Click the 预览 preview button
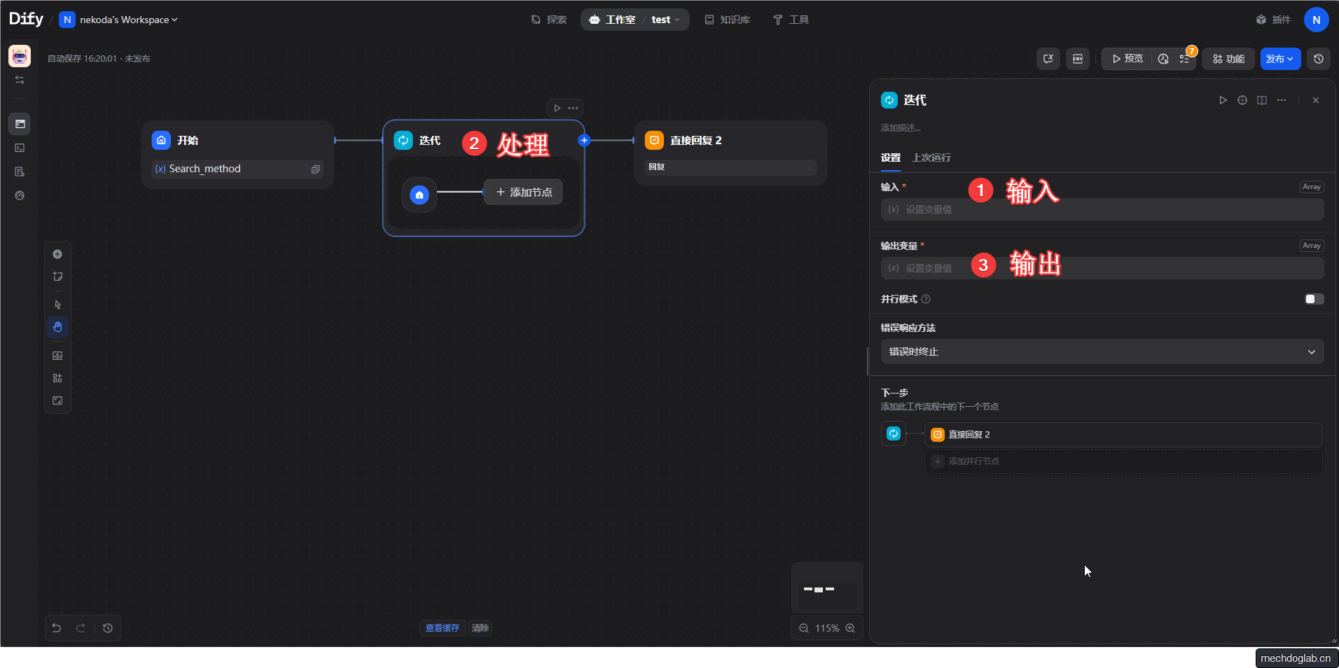 pyautogui.click(x=1128, y=59)
